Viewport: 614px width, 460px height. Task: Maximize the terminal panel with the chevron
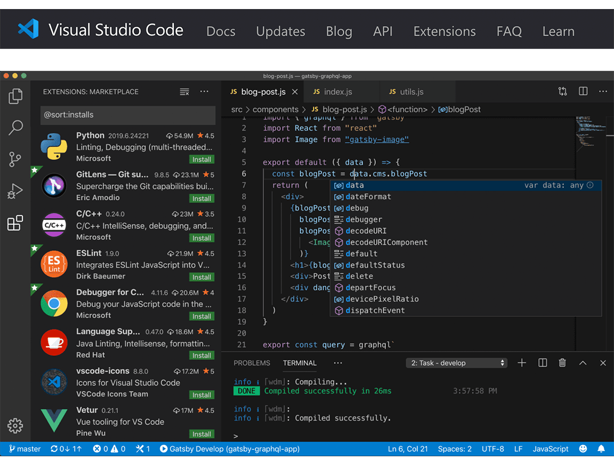[x=583, y=363]
